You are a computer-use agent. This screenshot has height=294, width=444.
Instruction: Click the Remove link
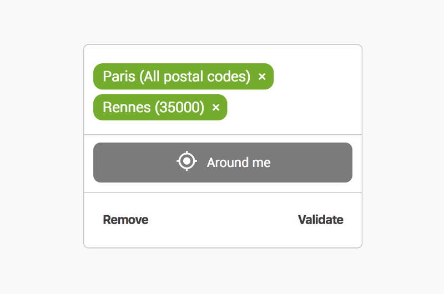click(x=125, y=220)
